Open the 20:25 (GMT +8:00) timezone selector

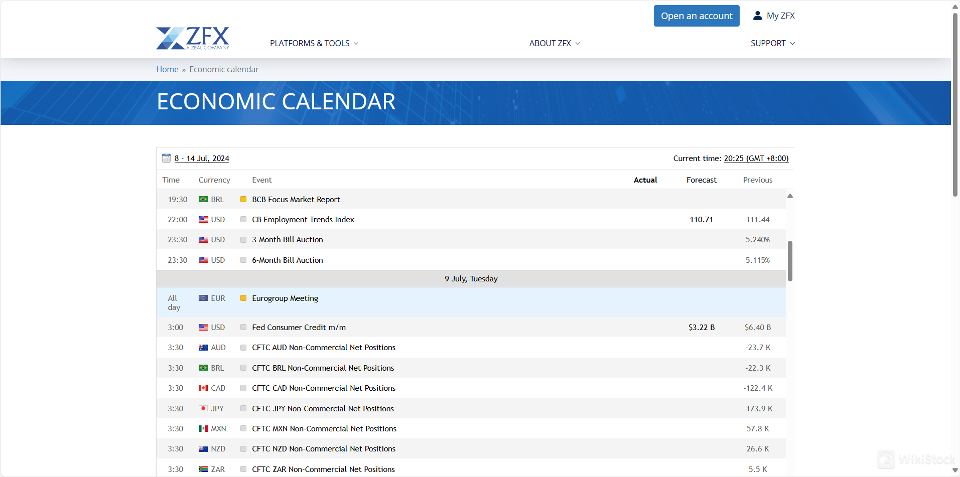coord(756,158)
